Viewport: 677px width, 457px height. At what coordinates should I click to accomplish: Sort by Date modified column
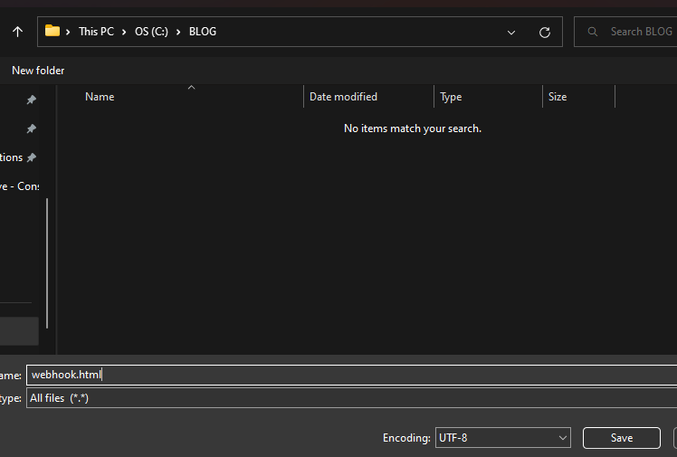pos(343,97)
